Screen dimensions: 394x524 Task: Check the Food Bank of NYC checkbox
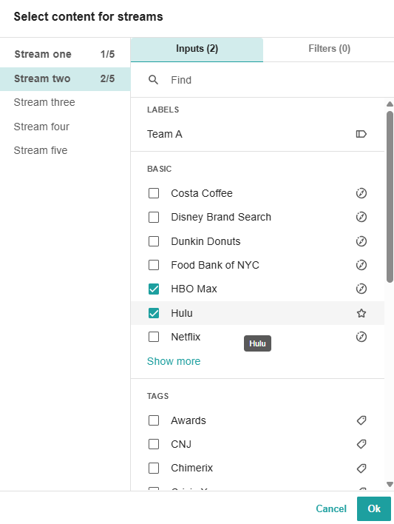[154, 265]
